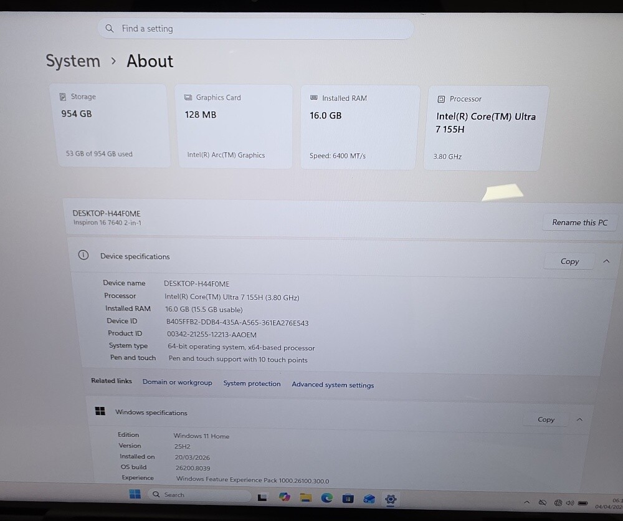Viewport: 623px width, 521px height.
Task: Open Domain or workgroup link
Action: (177, 382)
